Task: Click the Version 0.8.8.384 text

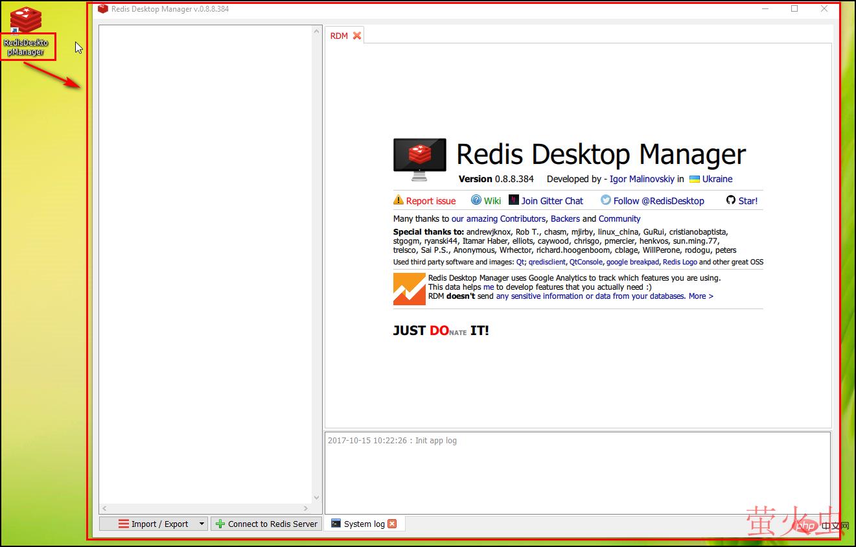Action: pos(496,179)
